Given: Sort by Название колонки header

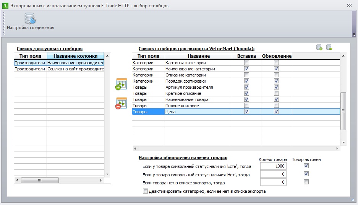Looking at the screenshot, I should click(75, 56).
